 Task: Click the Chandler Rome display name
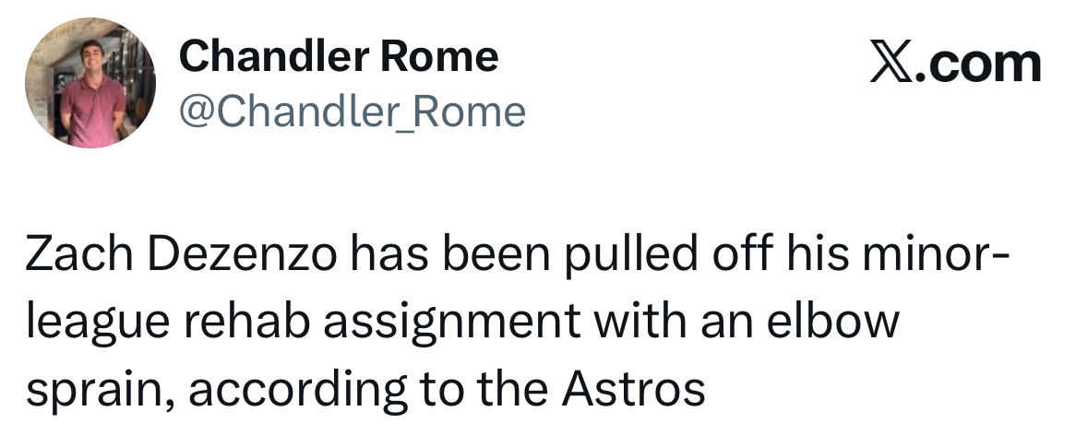[339, 56]
